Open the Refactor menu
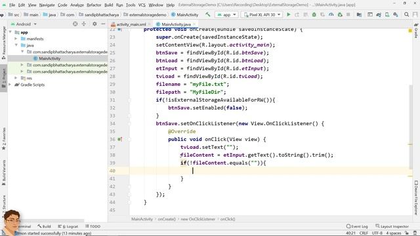Screen dimensions: 420x236 pos(94,5)
